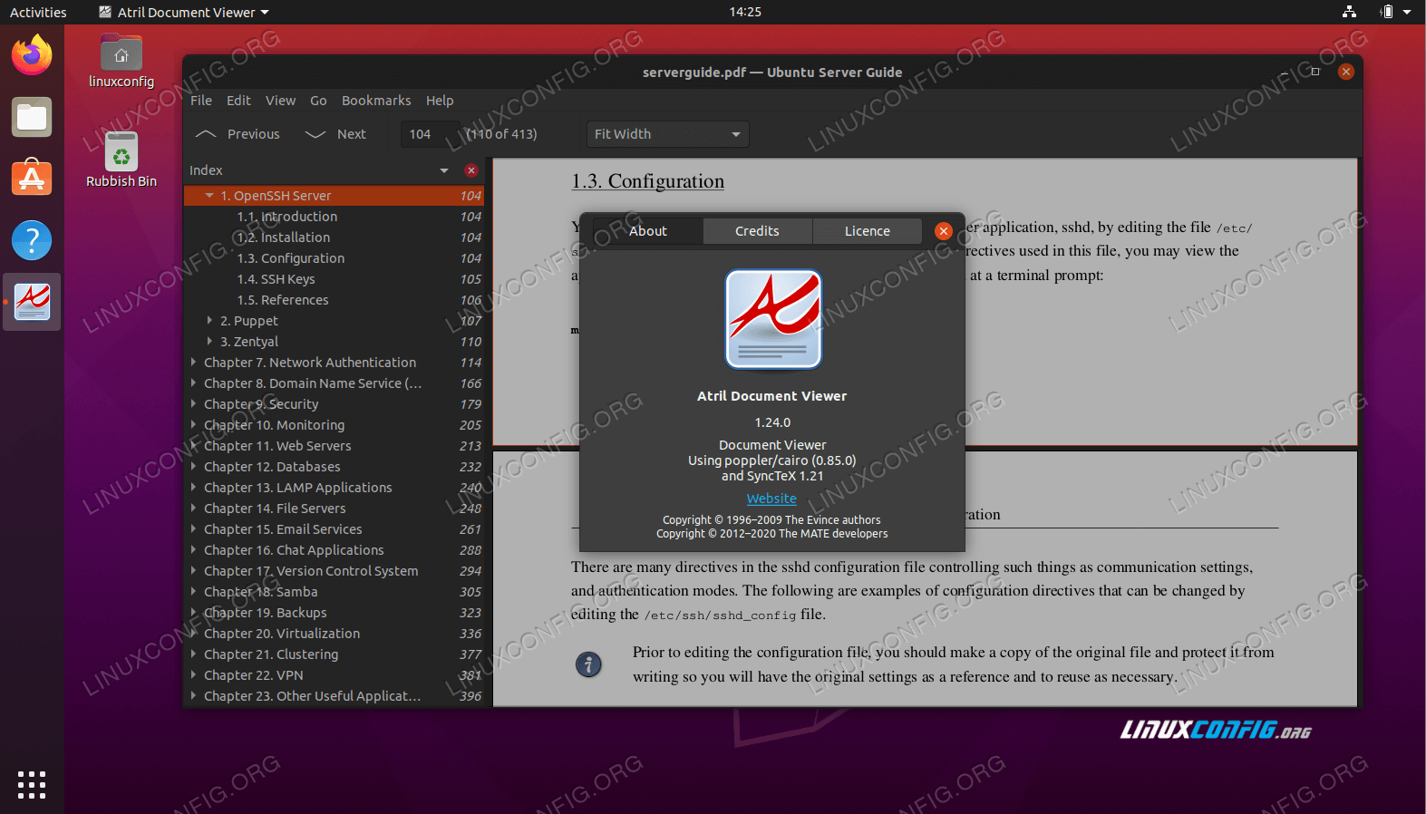This screenshot has height=814, width=1426.
Task: Expand Chapter 11. Web Servers node
Action: (193, 446)
